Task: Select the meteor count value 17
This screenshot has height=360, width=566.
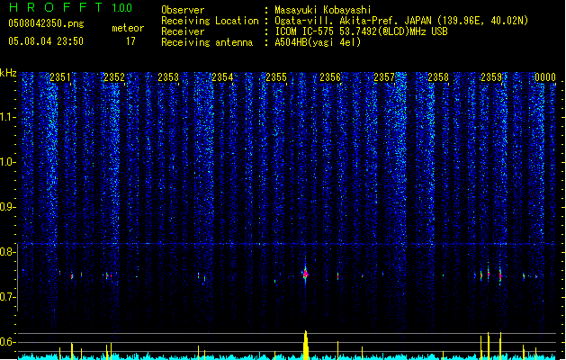Action: (x=130, y=41)
